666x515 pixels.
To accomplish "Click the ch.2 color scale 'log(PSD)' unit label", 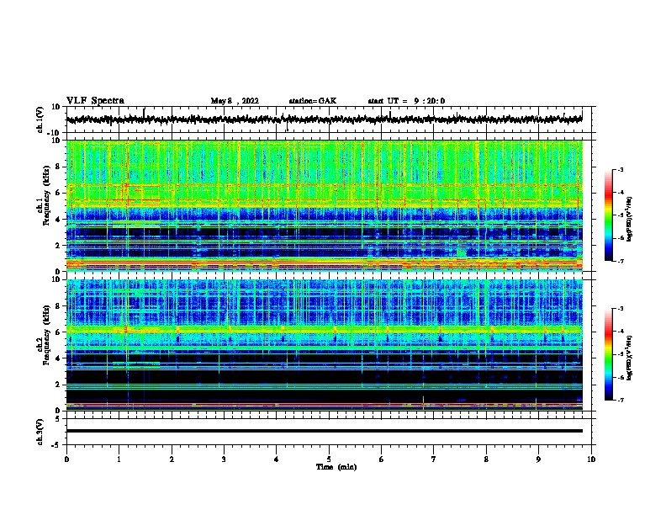I will (630, 358).
